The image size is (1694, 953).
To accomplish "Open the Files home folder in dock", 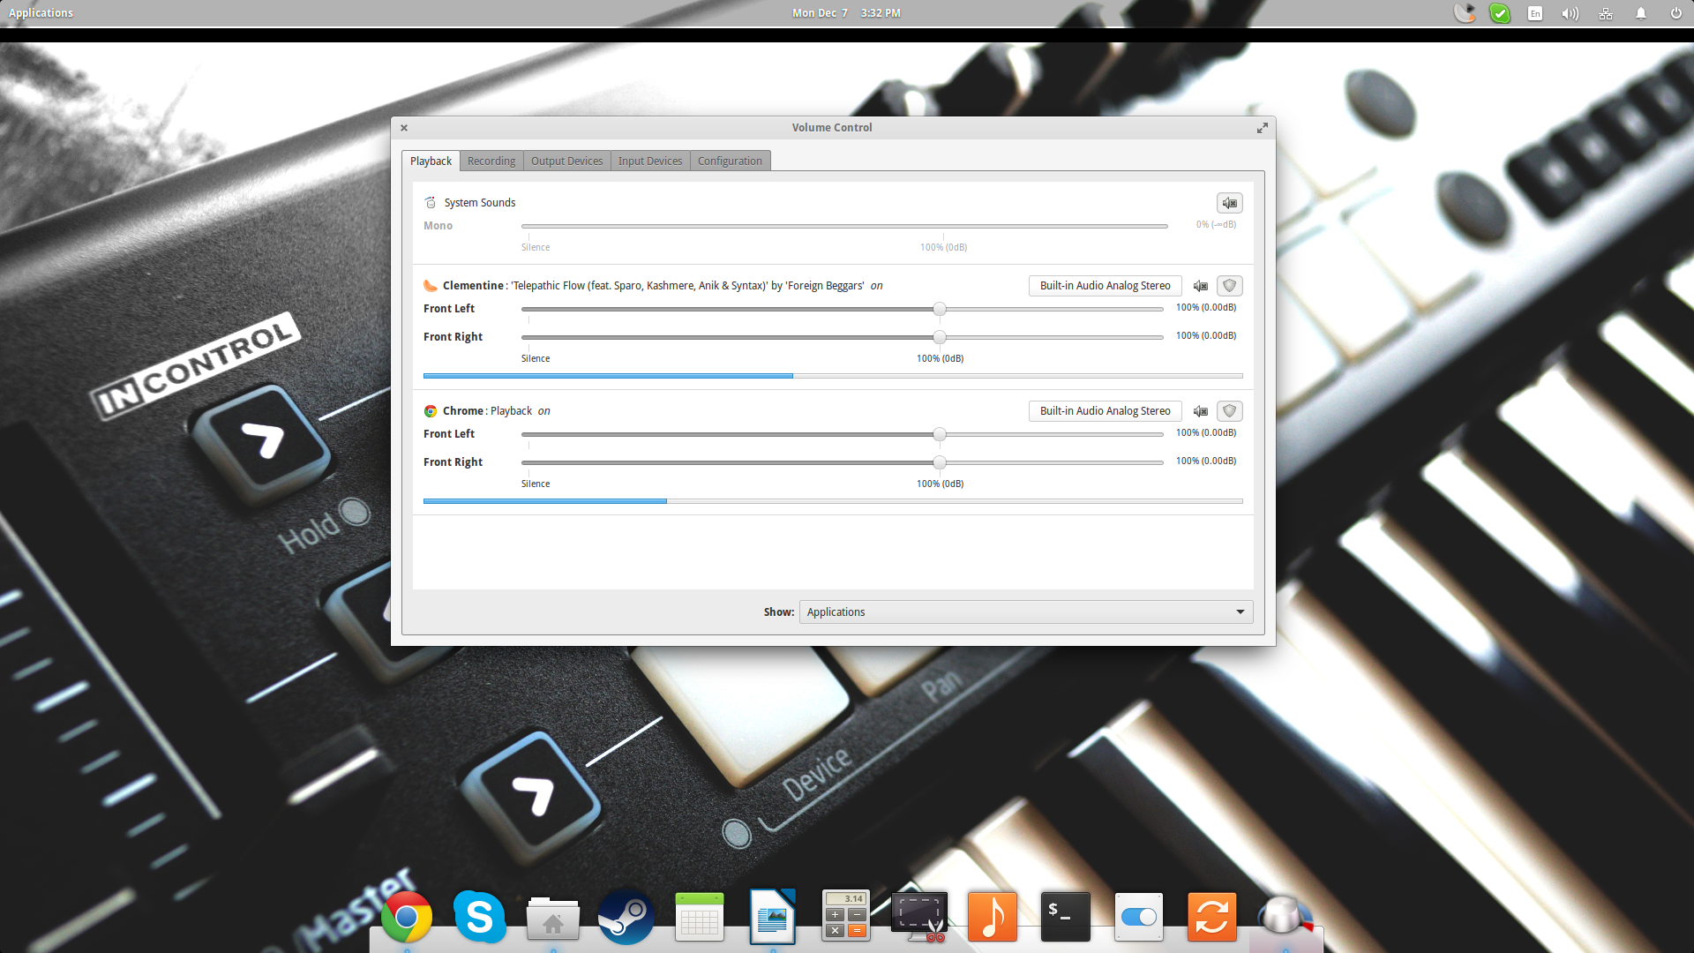I will point(553,918).
